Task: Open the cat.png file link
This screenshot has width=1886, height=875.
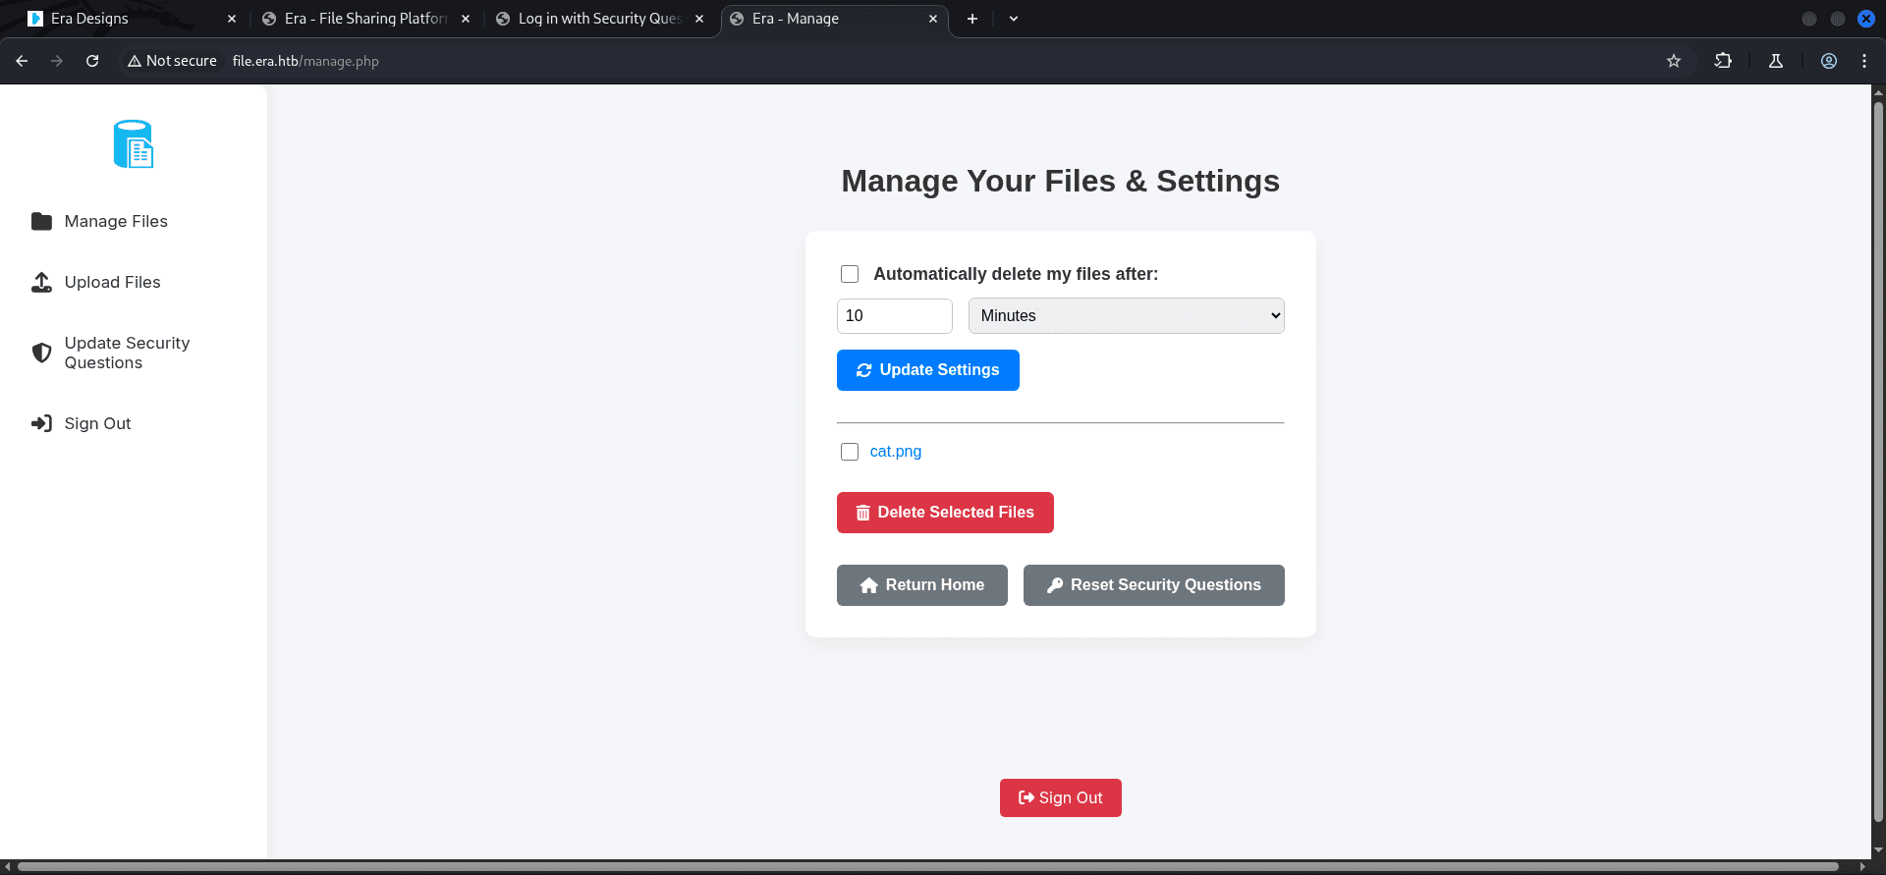Action: pos(896,452)
